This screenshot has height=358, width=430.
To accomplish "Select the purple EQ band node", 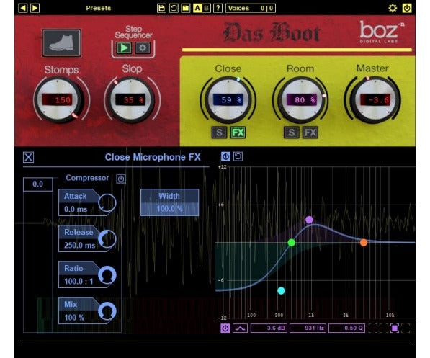I will pos(309,220).
